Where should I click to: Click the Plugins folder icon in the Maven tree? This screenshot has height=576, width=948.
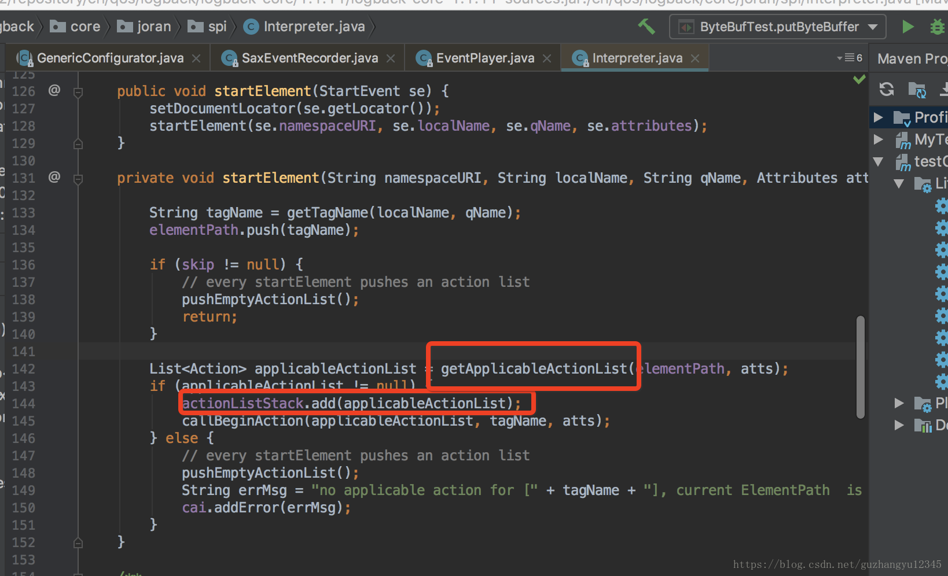[x=923, y=404]
